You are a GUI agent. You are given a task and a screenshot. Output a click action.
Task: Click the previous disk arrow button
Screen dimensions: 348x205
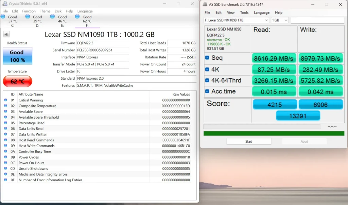(x=6, y=34)
